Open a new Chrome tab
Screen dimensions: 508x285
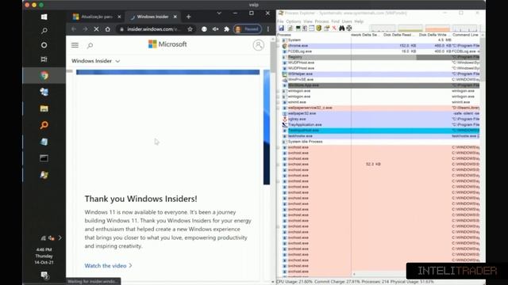(189, 17)
